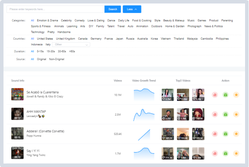Click video growth trend chart for AHH MANTAP
The height and width of the screenshot is (167, 249).
pos(144,115)
